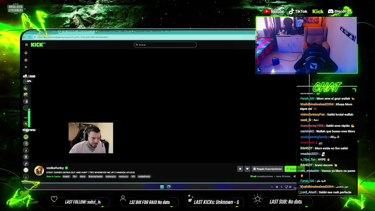375x211 pixels.
Task: Click azakigamingfamily username in chat
Action: [x=314, y=137]
